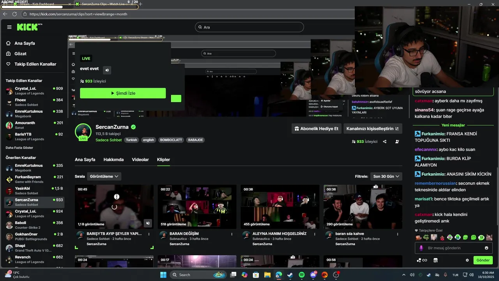Open options for ALEYNA HANIM HOŞGELDİNİZ clip
The width and height of the screenshot is (499, 281).
[x=315, y=234]
